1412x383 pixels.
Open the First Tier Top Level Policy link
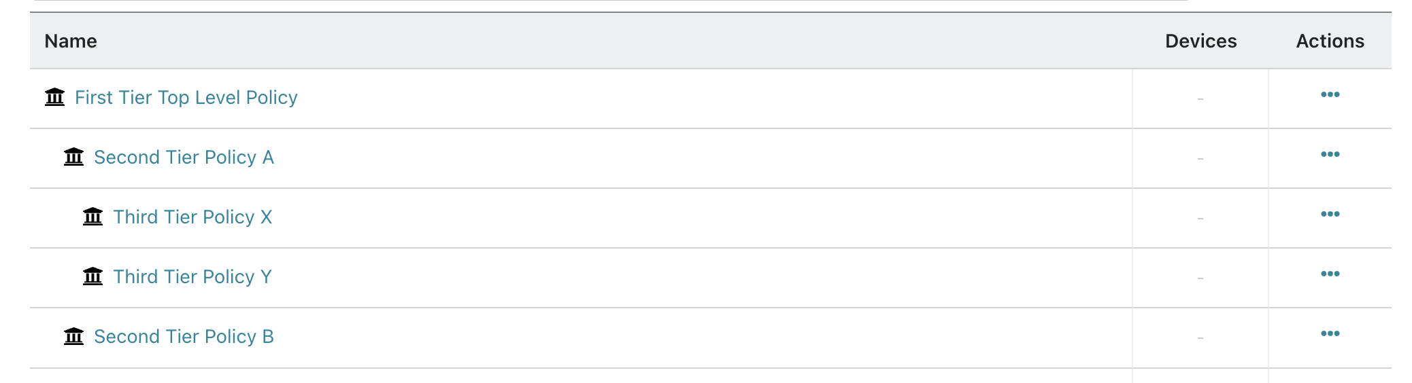click(186, 98)
